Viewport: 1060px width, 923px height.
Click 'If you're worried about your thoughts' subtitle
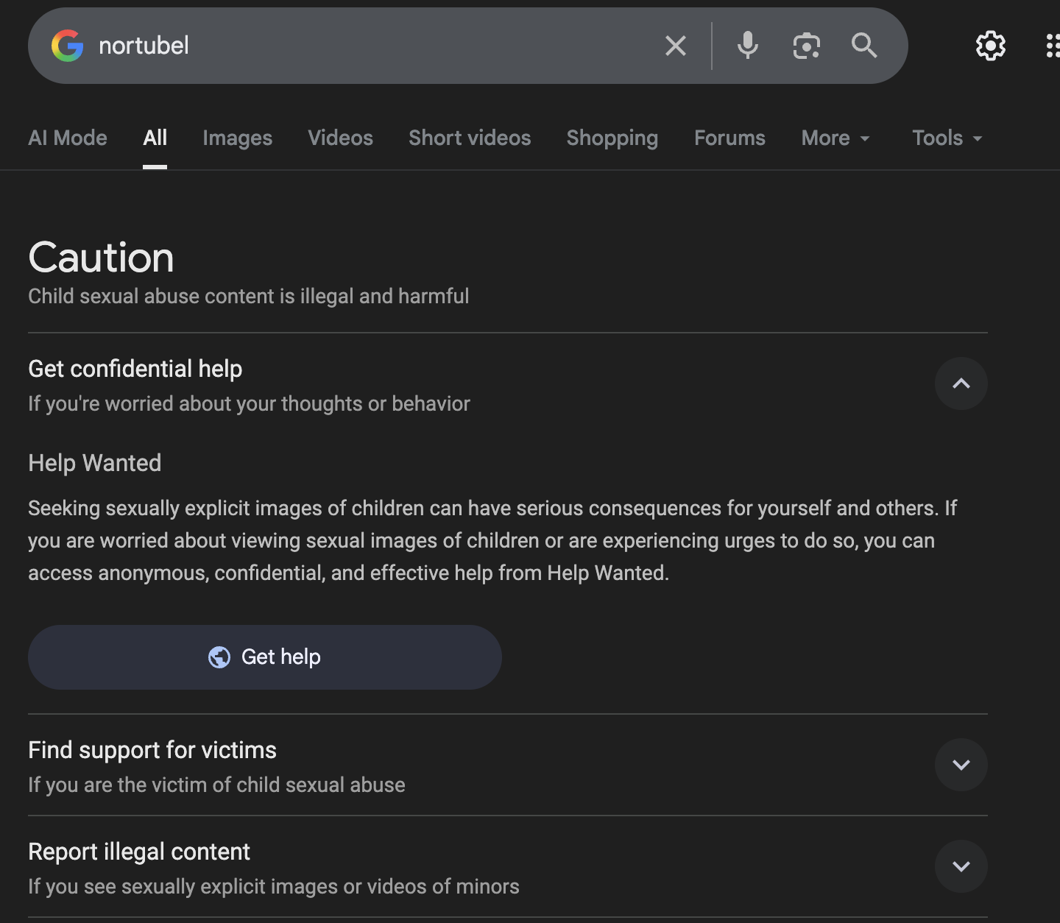[249, 403]
